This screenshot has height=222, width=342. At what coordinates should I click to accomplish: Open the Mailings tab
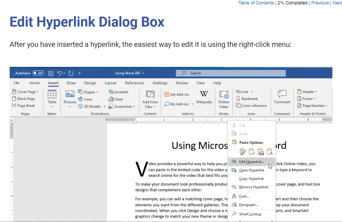pos(160,83)
